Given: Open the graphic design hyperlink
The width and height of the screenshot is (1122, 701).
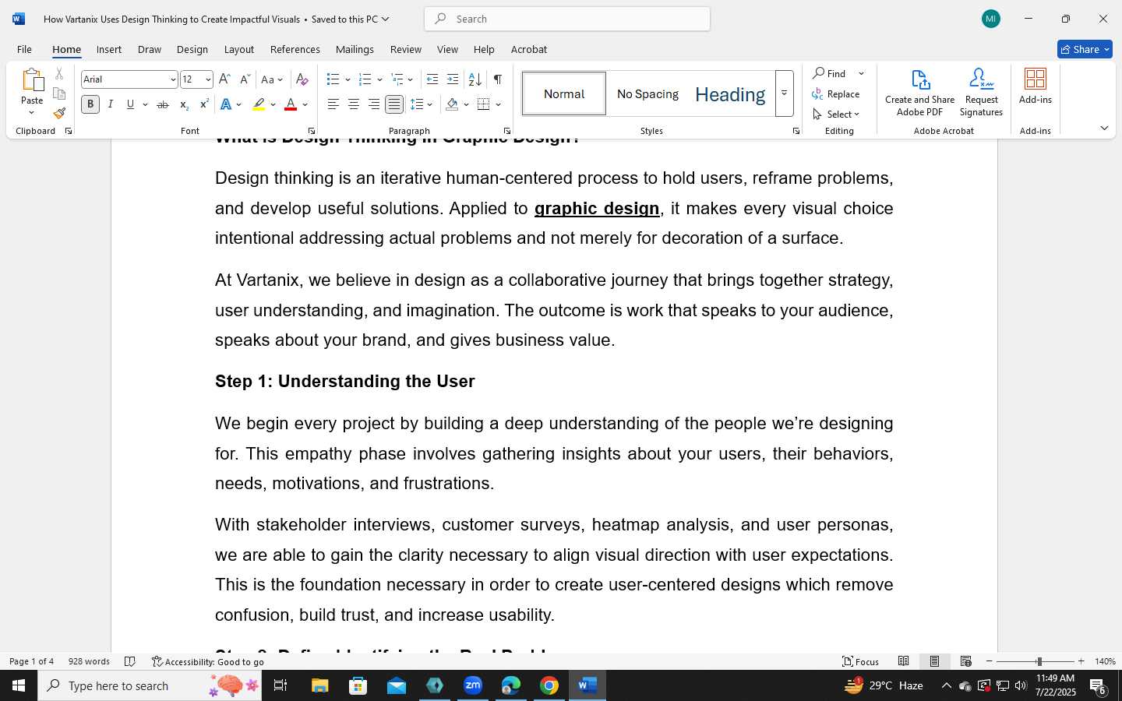Looking at the screenshot, I should tap(597, 208).
